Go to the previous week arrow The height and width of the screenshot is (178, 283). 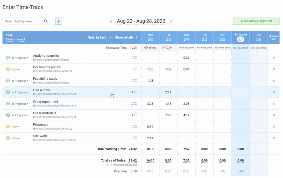point(111,21)
